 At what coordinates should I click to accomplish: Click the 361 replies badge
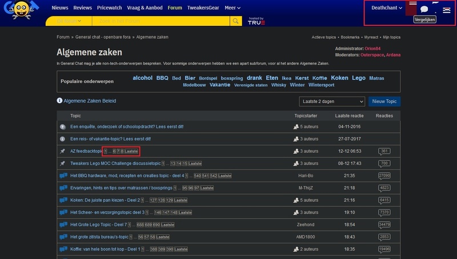(x=384, y=151)
